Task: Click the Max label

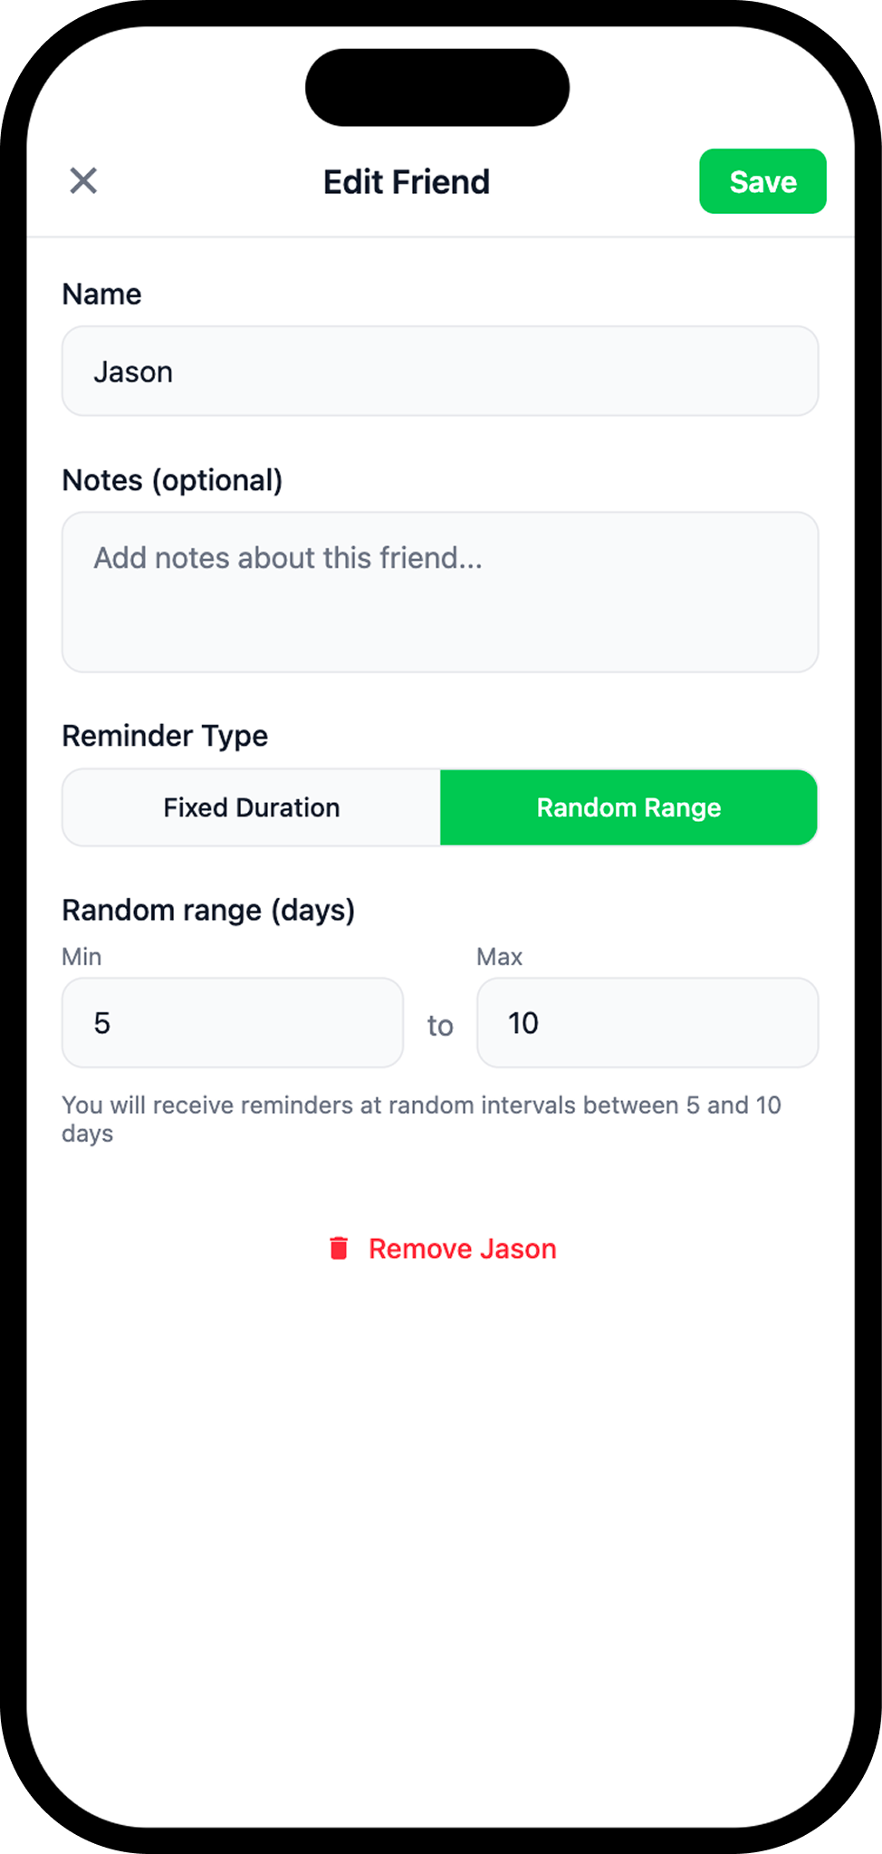Action: 500,957
